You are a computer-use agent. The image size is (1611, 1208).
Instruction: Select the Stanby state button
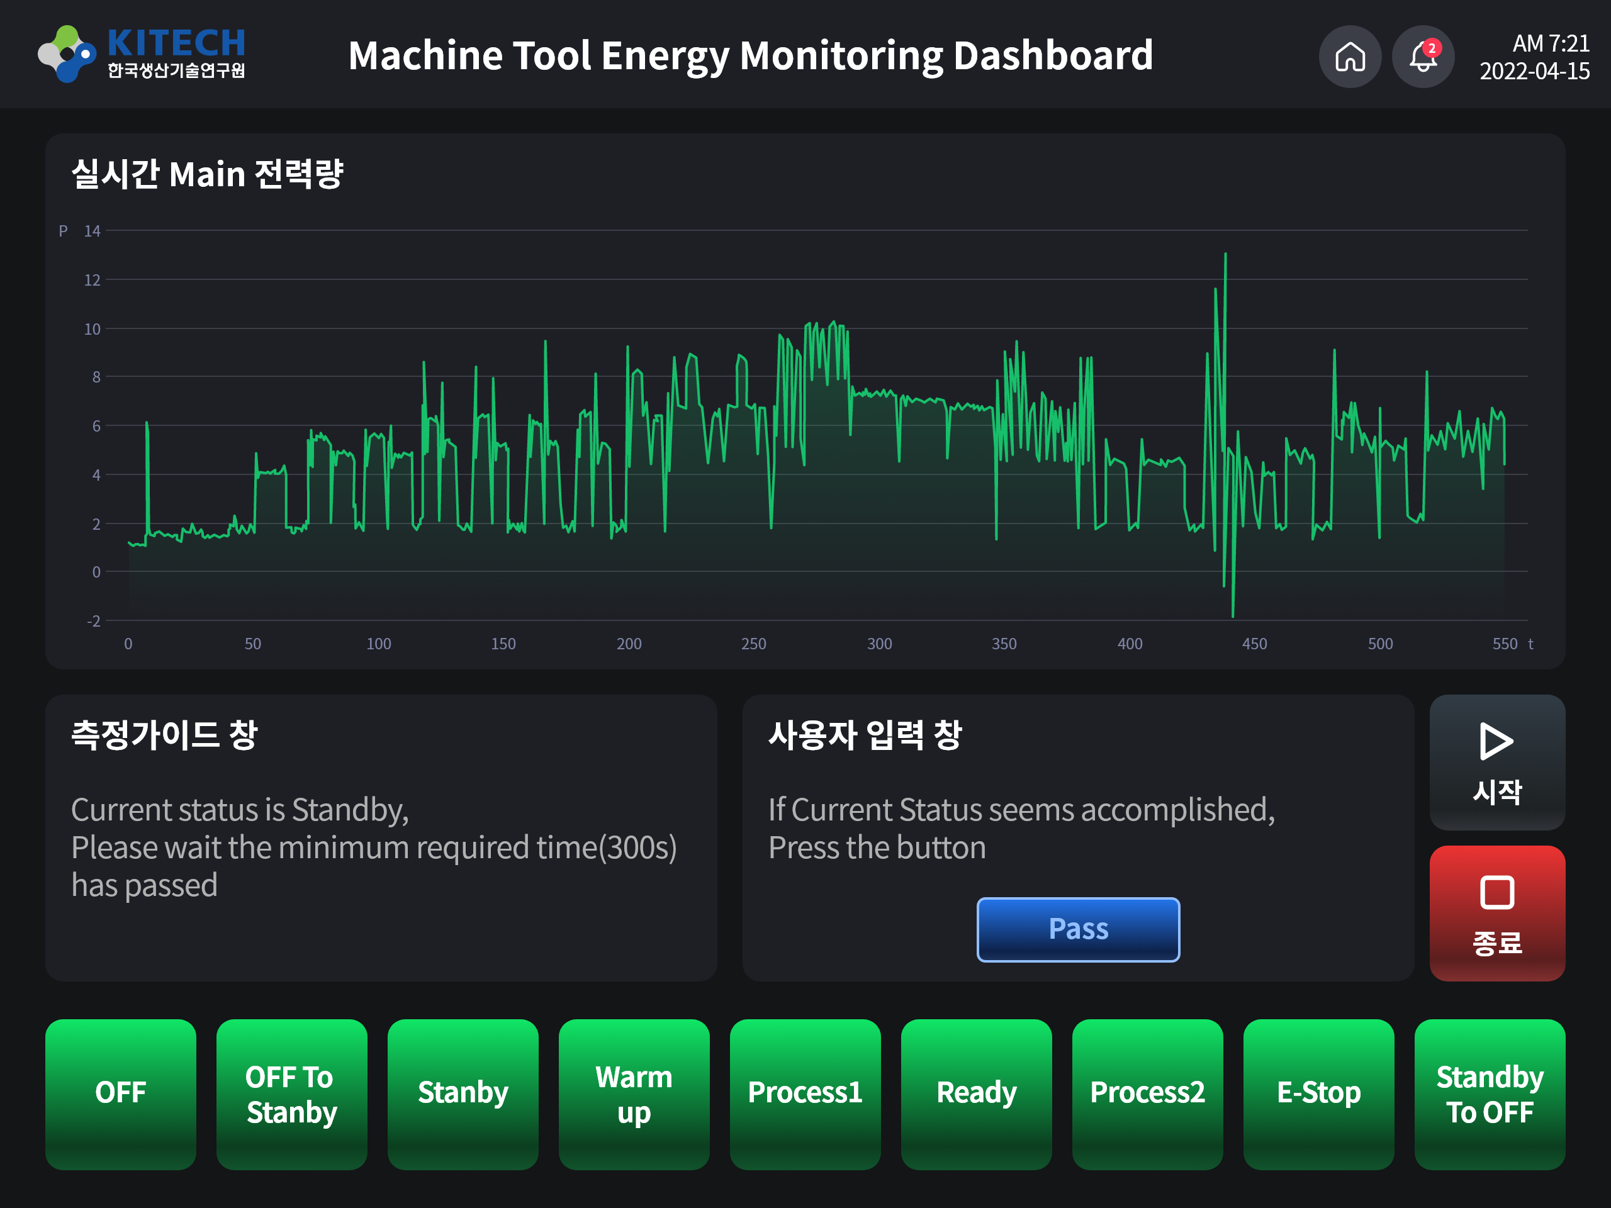click(x=463, y=1093)
